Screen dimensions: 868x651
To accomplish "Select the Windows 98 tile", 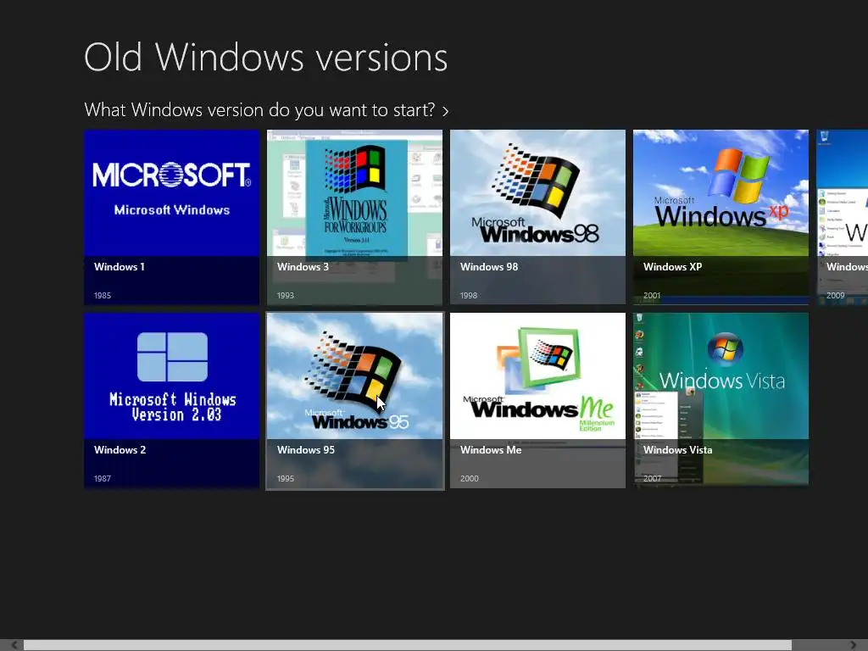I will pyautogui.click(x=537, y=217).
